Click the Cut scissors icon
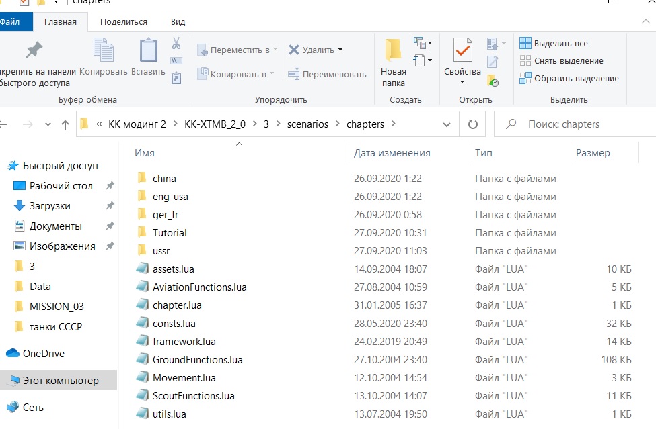Viewport: 656px width, 429px height. point(176,43)
